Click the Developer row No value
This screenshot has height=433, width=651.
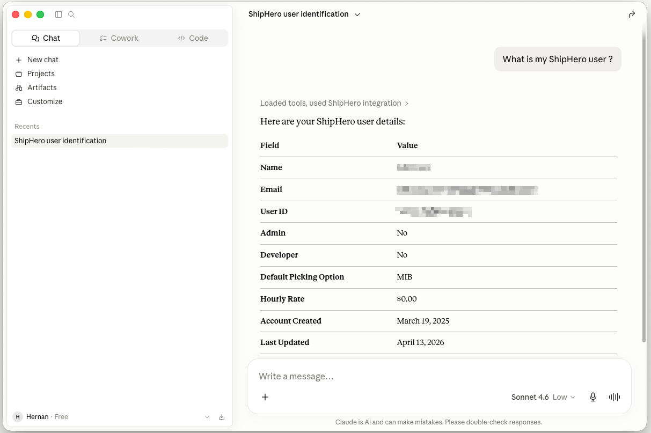point(402,255)
